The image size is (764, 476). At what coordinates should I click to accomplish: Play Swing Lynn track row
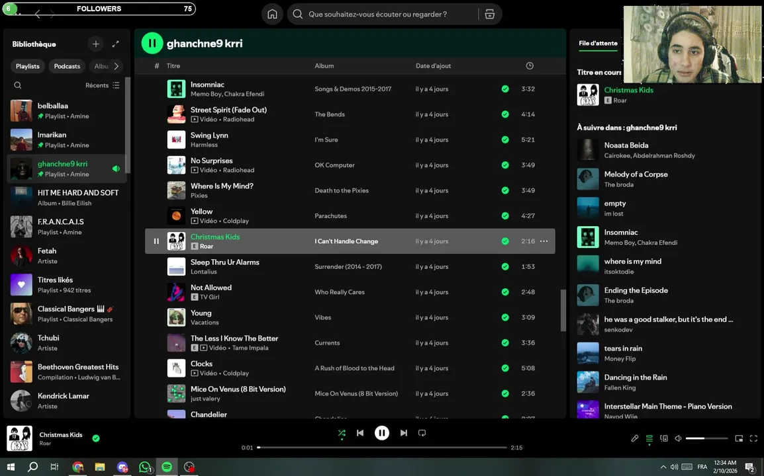coord(350,139)
